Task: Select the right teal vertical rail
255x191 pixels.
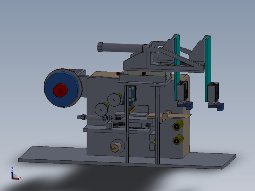Action: (x=208, y=69)
